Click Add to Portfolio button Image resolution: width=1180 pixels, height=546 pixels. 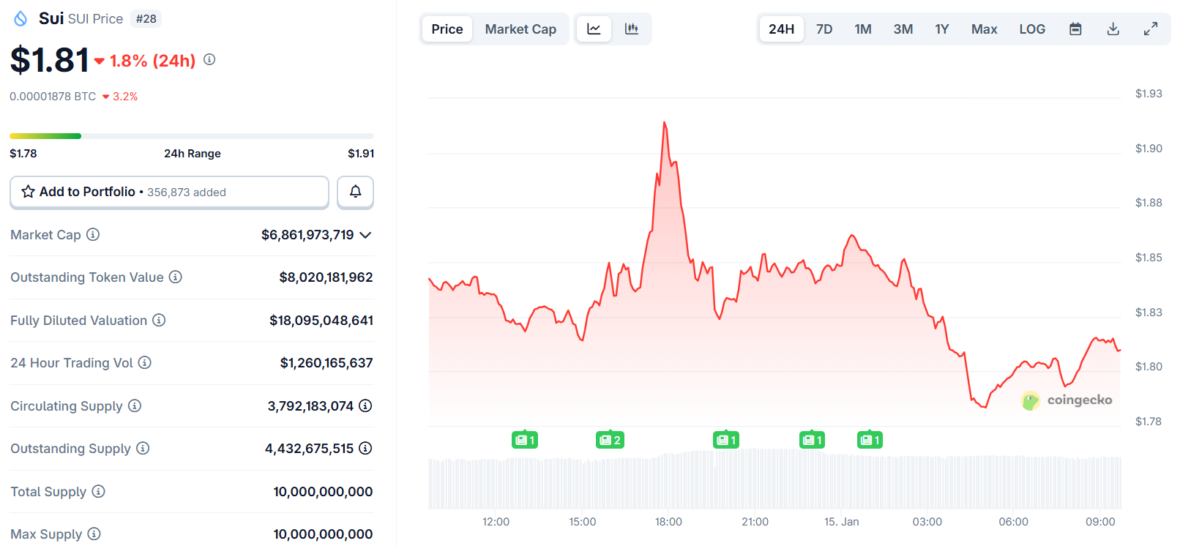(x=169, y=192)
